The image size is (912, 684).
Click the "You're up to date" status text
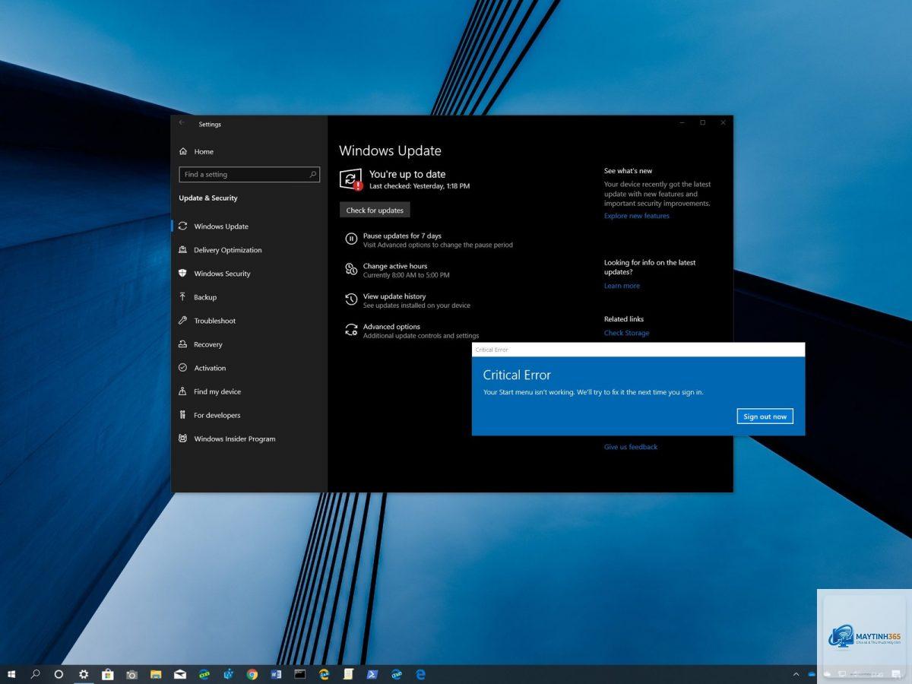(x=407, y=174)
